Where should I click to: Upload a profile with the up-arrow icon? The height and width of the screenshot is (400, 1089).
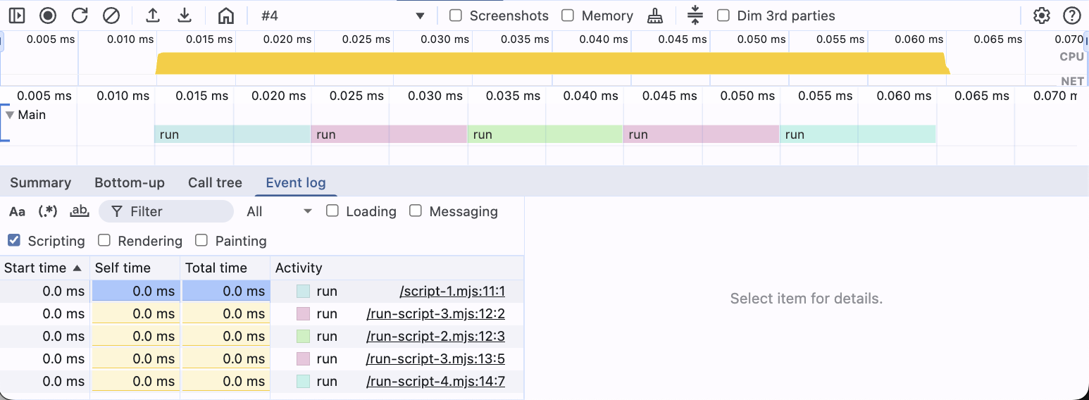[x=152, y=15]
